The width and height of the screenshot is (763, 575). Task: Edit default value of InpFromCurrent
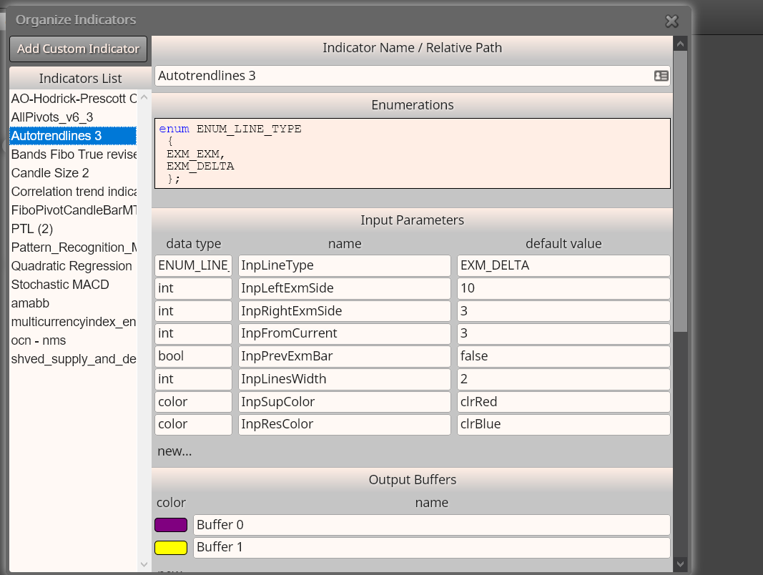click(x=563, y=333)
